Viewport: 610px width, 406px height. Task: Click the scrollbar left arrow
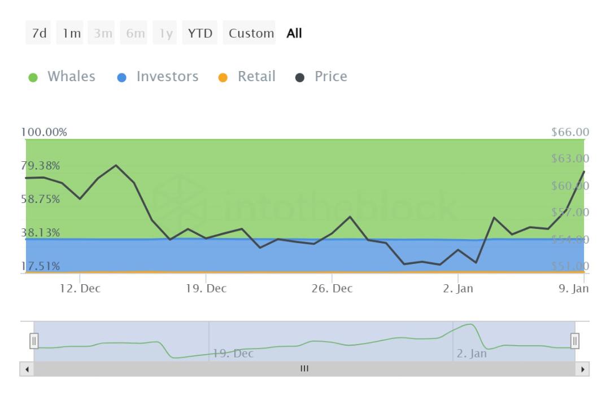[27, 369]
